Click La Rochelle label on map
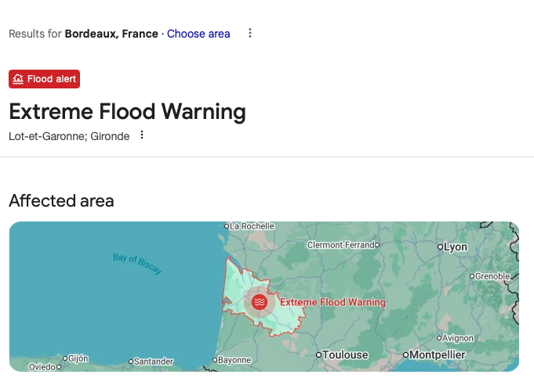The height and width of the screenshot is (378, 534). point(252,226)
